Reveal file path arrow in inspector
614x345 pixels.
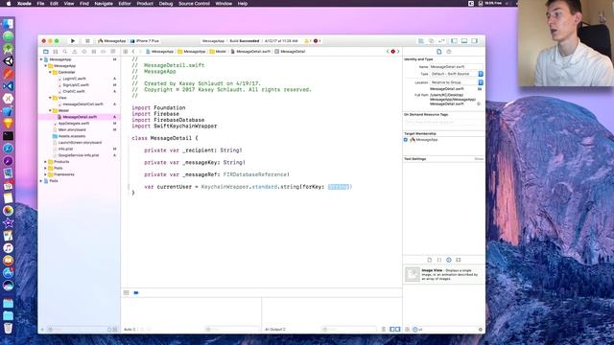point(479,104)
